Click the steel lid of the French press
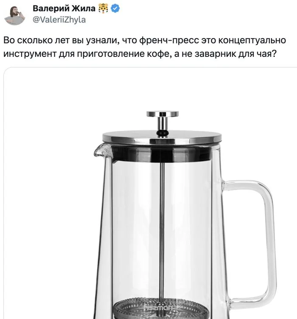The image size is (297, 319). [x=162, y=137]
